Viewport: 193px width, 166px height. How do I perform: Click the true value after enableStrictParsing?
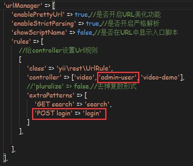tap(93, 24)
